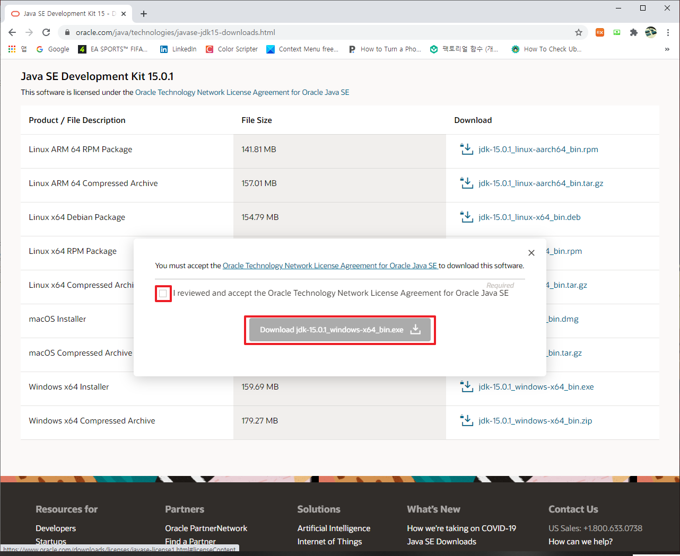Click jdk-15.0.1_linux-aarch64_bin.rpm link
Image resolution: width=680 pixels, height=556 pixels.
(538, 149)
